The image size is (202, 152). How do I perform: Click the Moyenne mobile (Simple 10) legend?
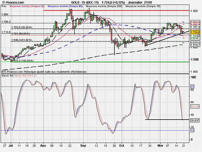143,6
